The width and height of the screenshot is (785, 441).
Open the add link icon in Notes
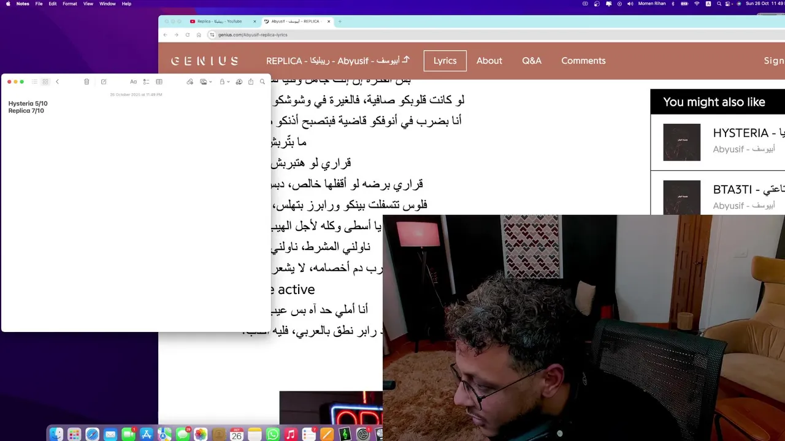(x=190, y=81)
